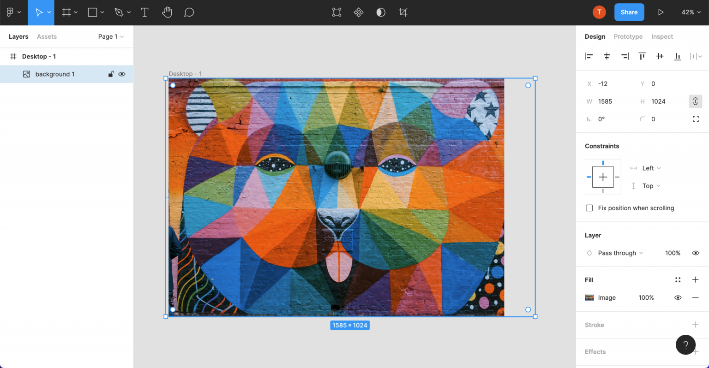Click the Mask contrast icon in toolbar
This screenshot has height=368, width=709.
[381, 12]
